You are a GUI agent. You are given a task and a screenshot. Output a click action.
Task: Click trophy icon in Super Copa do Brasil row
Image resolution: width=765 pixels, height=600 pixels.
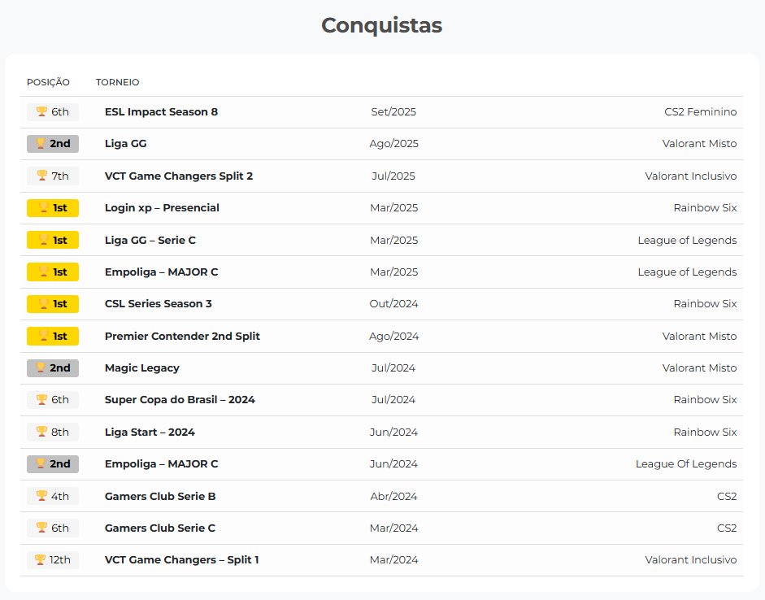click(42, 399)
